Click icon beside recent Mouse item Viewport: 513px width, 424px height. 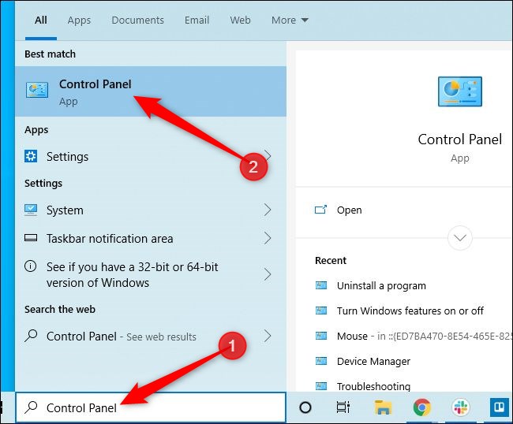coord(321,336)
